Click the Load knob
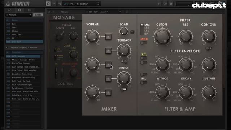Screen dimensions: 231x130 coord(124,31)
